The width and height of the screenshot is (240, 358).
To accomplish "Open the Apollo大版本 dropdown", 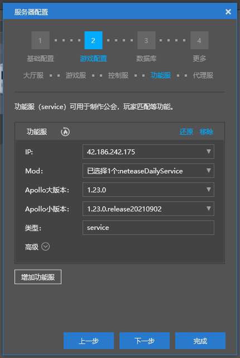I will coord(148,190).
